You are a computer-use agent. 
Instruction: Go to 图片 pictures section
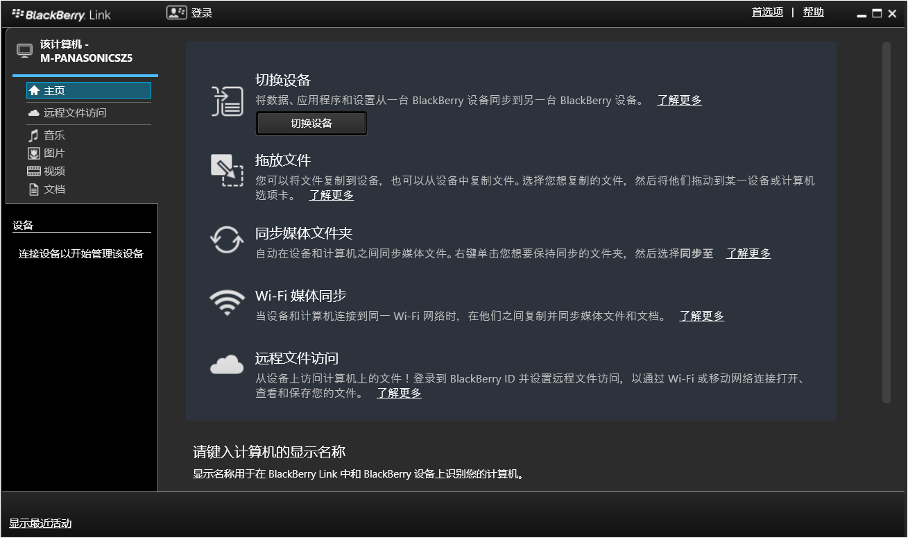(54, 153)
